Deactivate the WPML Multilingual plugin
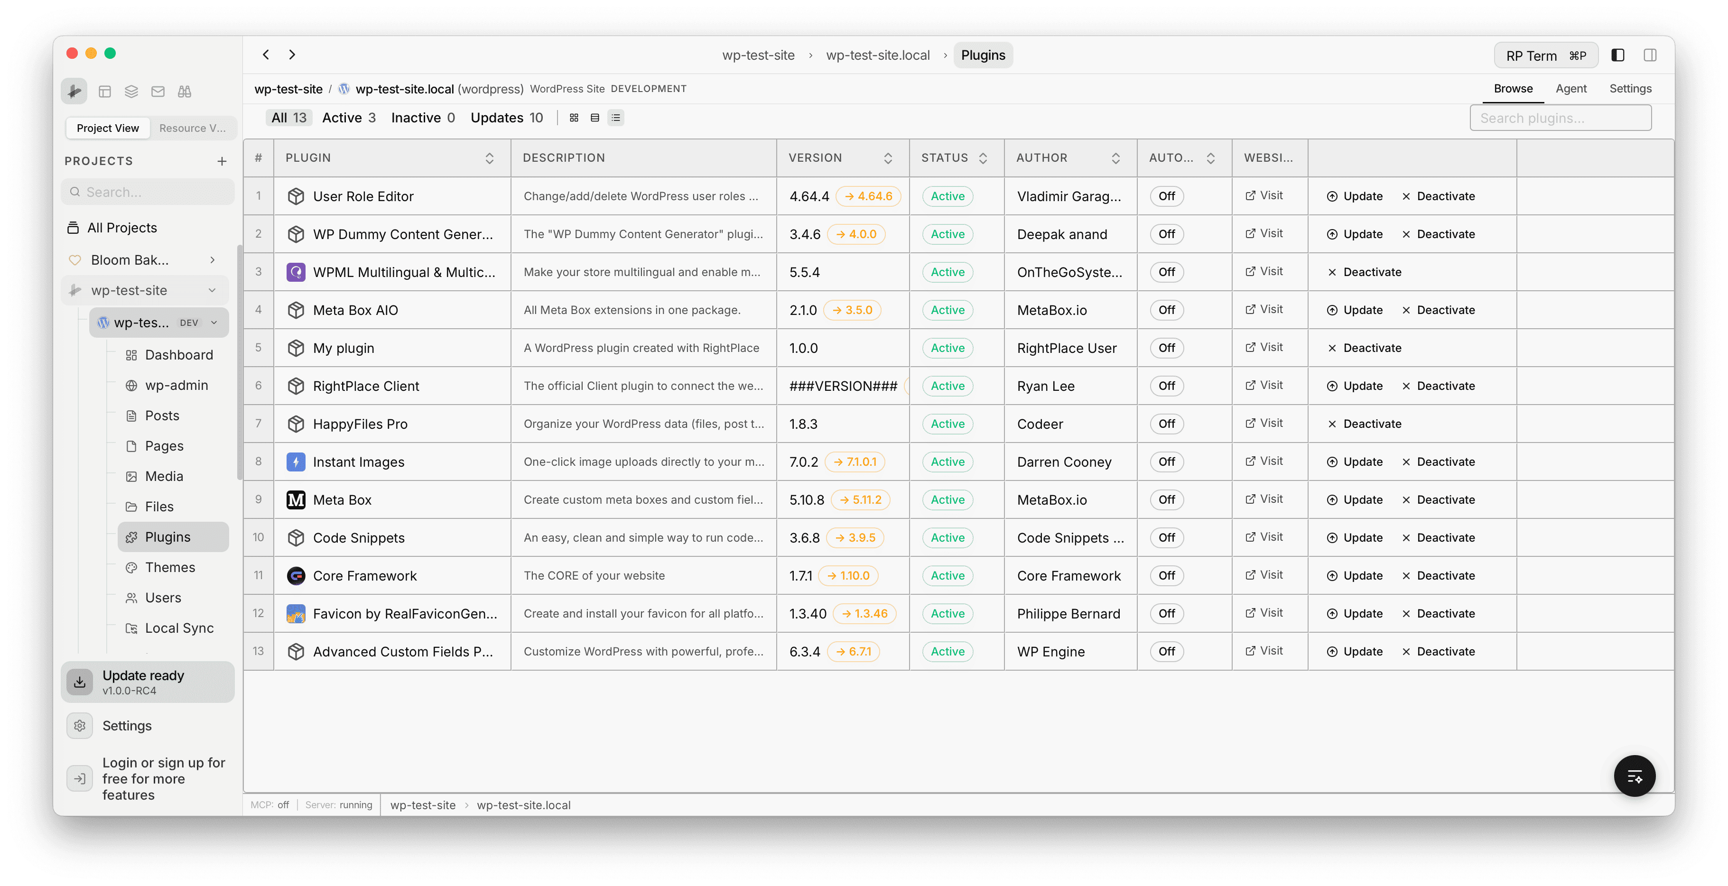The width and height of the screenshot is (1728, 886). 1365,272
